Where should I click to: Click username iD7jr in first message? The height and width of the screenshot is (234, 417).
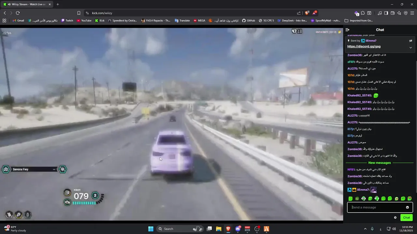[x=351, y=129]
